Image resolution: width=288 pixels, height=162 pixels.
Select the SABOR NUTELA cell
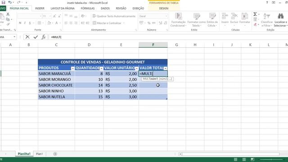(x=56, y=97)
